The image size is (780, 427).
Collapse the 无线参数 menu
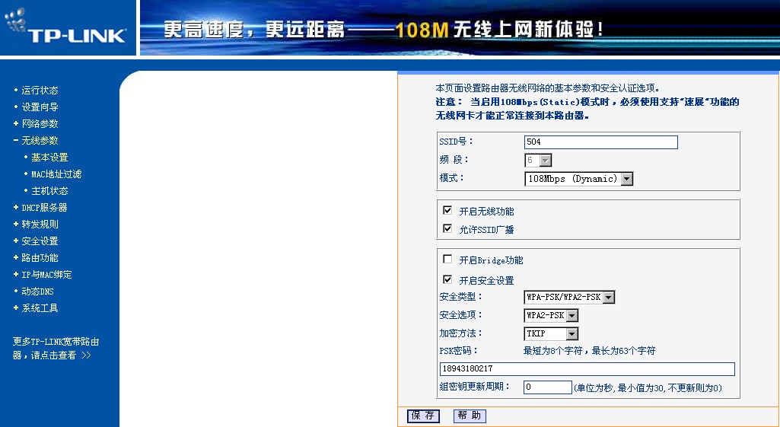pos(40,141)
